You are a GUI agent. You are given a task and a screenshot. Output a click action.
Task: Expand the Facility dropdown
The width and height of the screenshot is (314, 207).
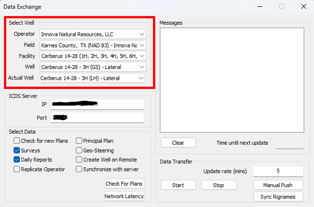point(142,56)
